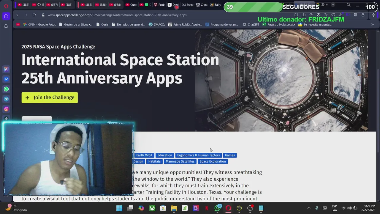Reload the page with the refresh icon
The height and width of the screenshot is (214, 380).
(x=34, y=15)
